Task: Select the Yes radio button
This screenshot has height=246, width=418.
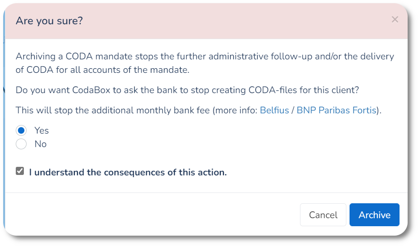Action: (21, 130)
